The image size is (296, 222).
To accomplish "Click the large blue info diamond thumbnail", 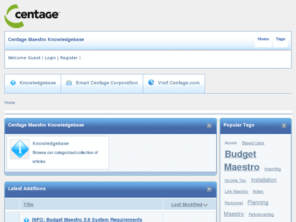I will pyautogui.click(x=20, y=149).
